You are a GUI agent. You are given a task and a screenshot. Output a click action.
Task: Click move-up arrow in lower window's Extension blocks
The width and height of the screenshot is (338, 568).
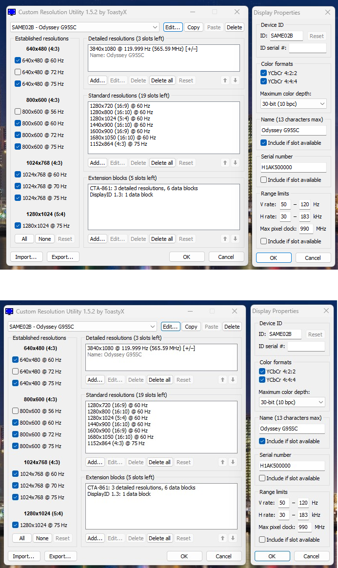point(223,538)
